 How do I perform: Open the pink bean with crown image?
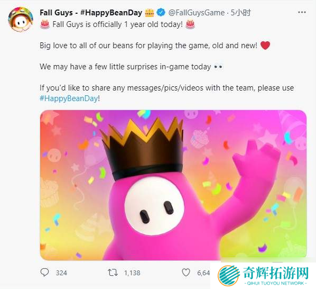[173, 185]
